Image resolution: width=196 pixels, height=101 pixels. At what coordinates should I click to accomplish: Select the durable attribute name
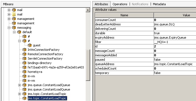click(x=100, y=33)
